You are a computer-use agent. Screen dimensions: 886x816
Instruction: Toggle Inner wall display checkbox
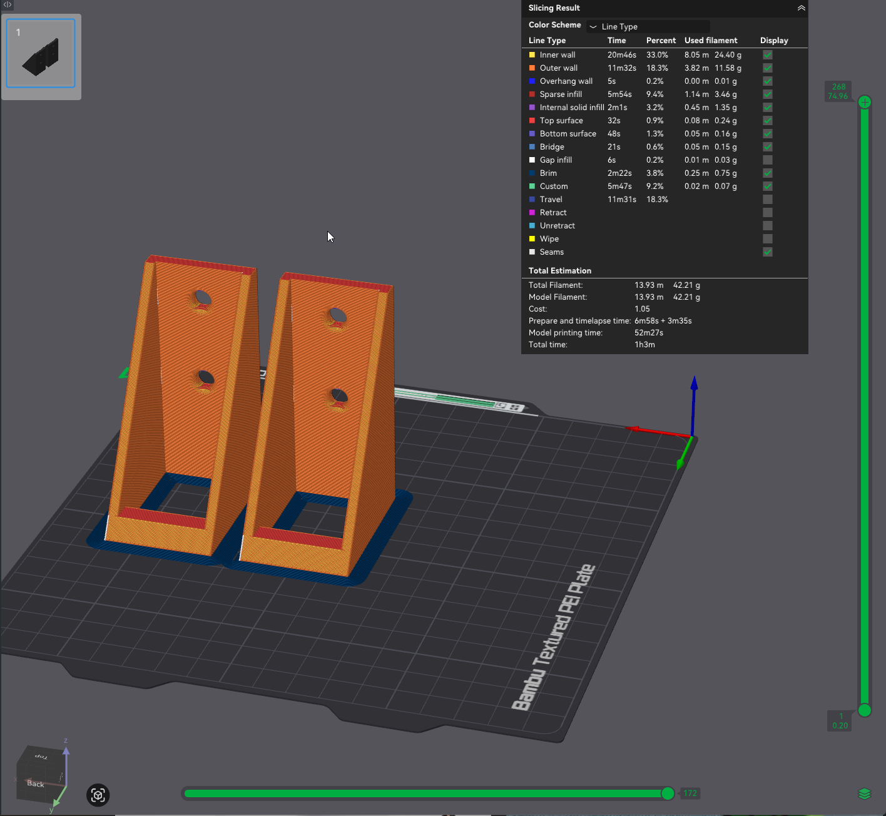pos(768,55)
